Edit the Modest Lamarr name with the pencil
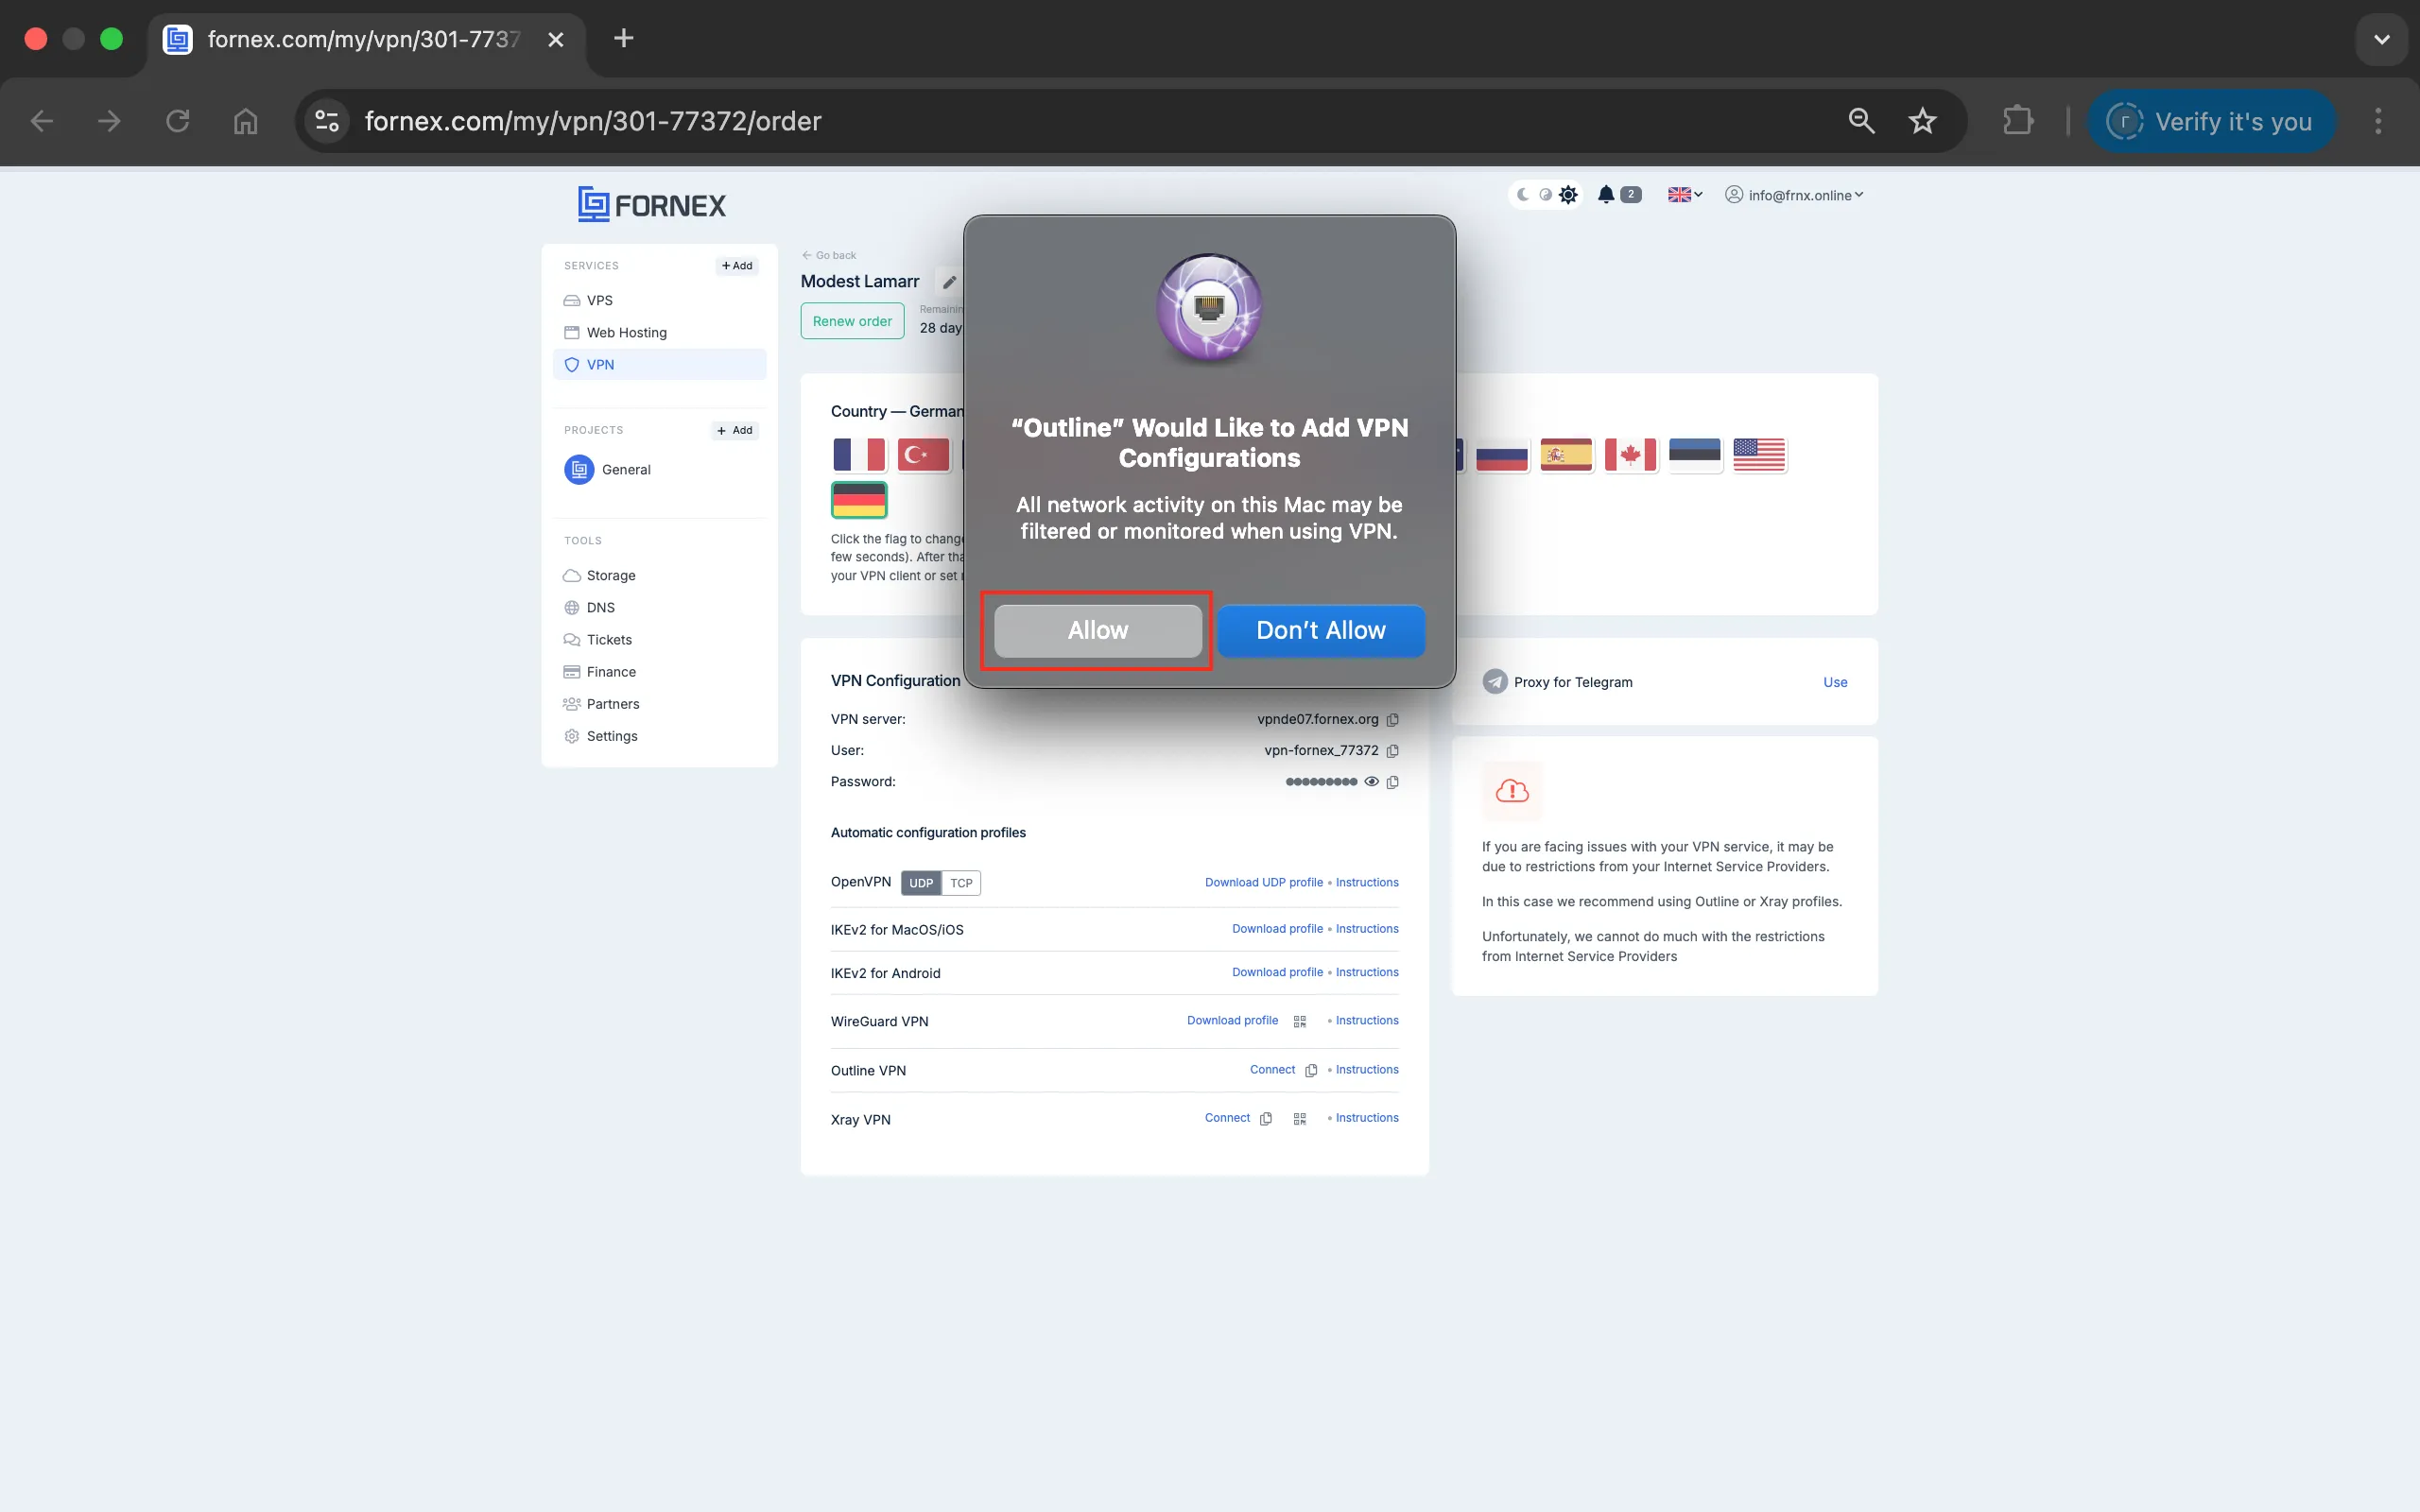This screenshot has width=2420, height=1512. (949, 282)
